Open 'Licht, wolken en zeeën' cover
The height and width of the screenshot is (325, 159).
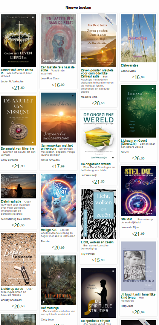click(98, 214)
